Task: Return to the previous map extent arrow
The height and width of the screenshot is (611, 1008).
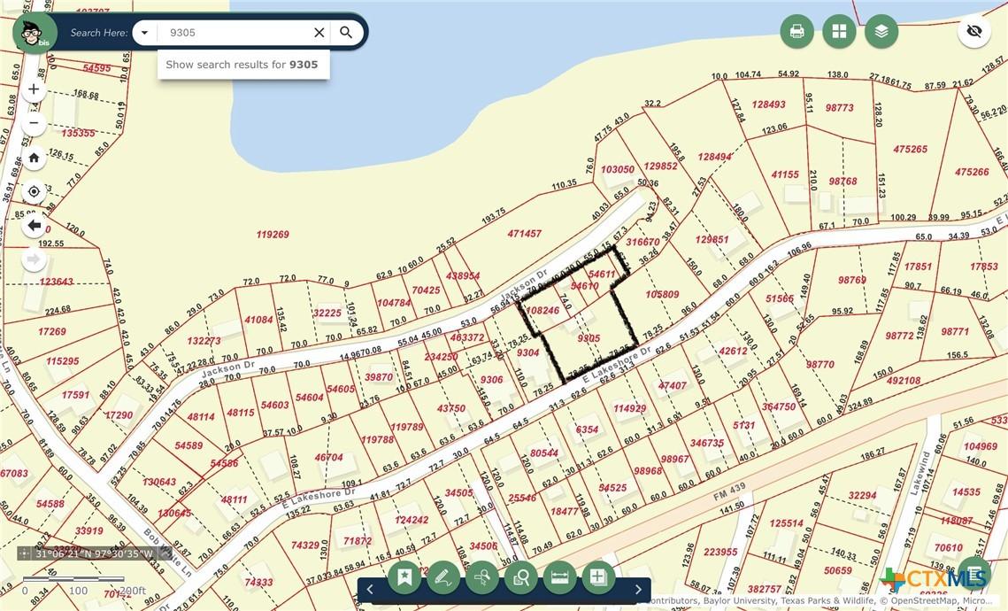Action: (34, 226)
